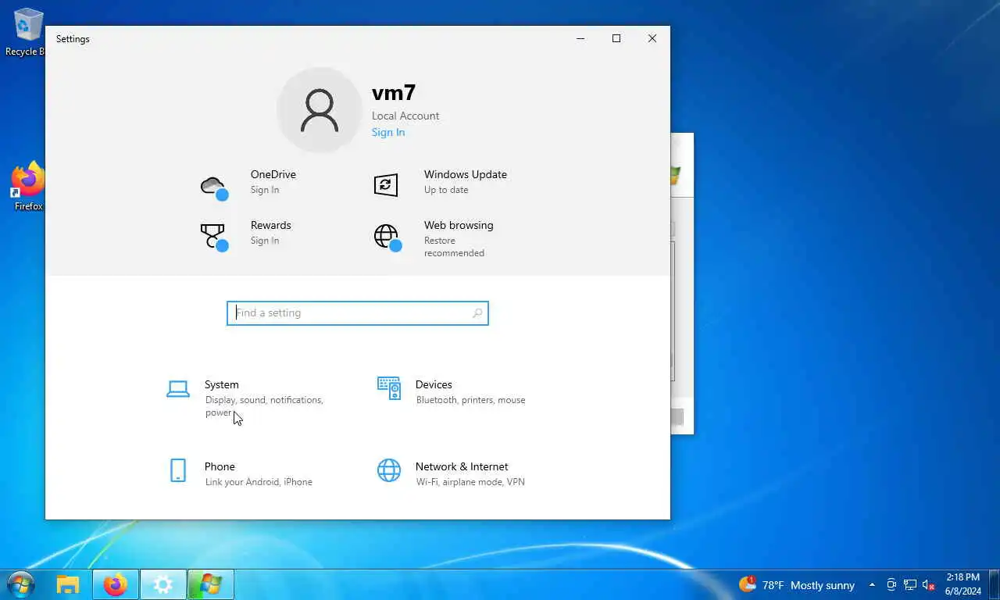This screenshot has width=1000, height=600.
Task: Click 'Bluetooth, printers, mouse' description
Action: point(471,400)
